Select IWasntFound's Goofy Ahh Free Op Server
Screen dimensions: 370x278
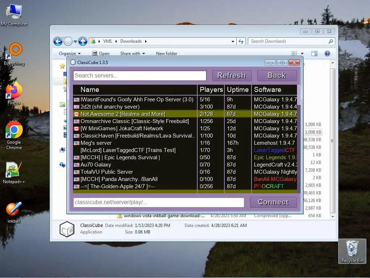185,100
